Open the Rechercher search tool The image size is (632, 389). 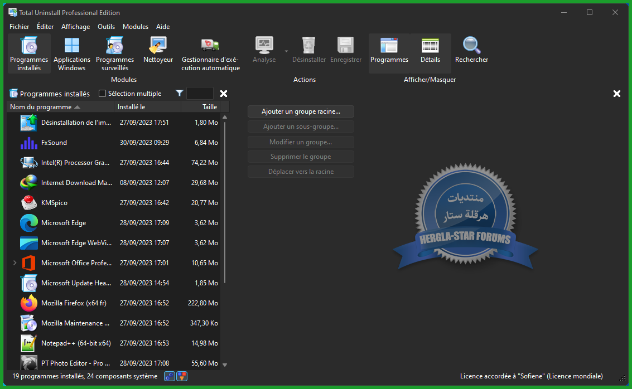point(471,50)
